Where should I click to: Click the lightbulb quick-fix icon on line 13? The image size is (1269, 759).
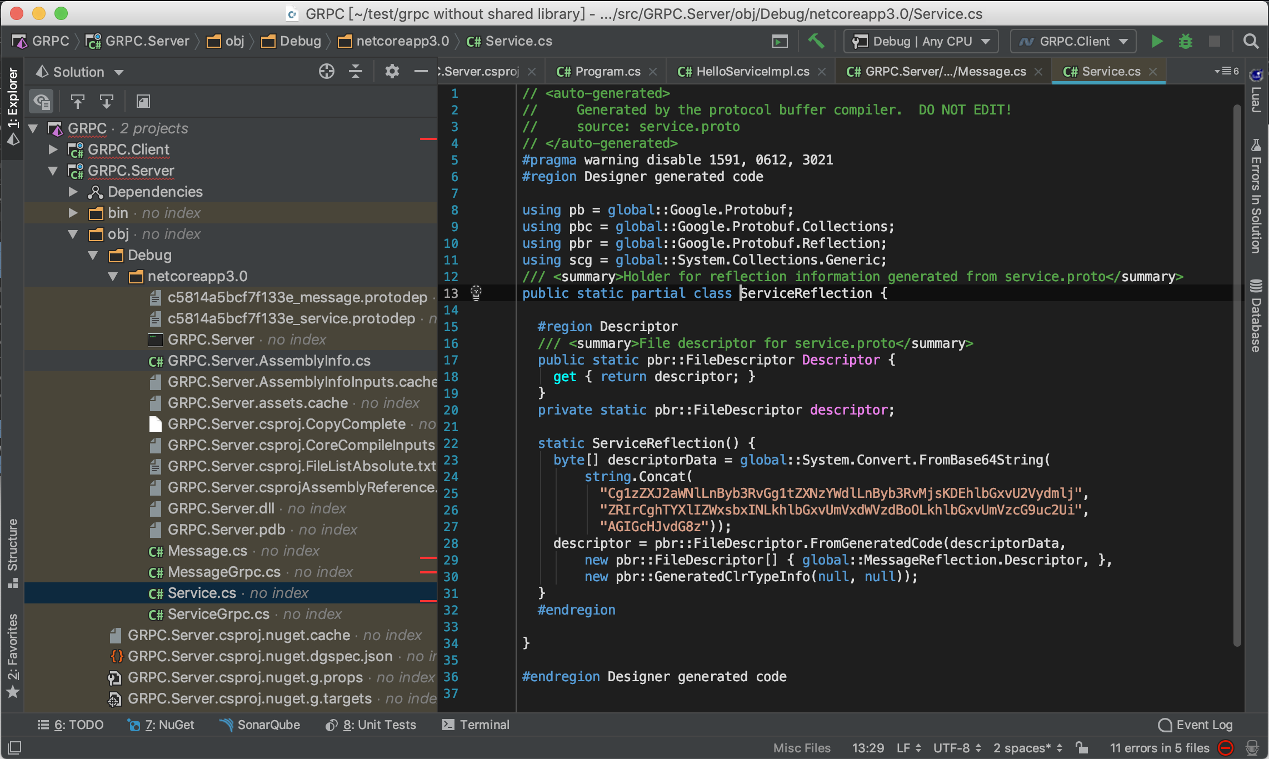click(476, 293)
